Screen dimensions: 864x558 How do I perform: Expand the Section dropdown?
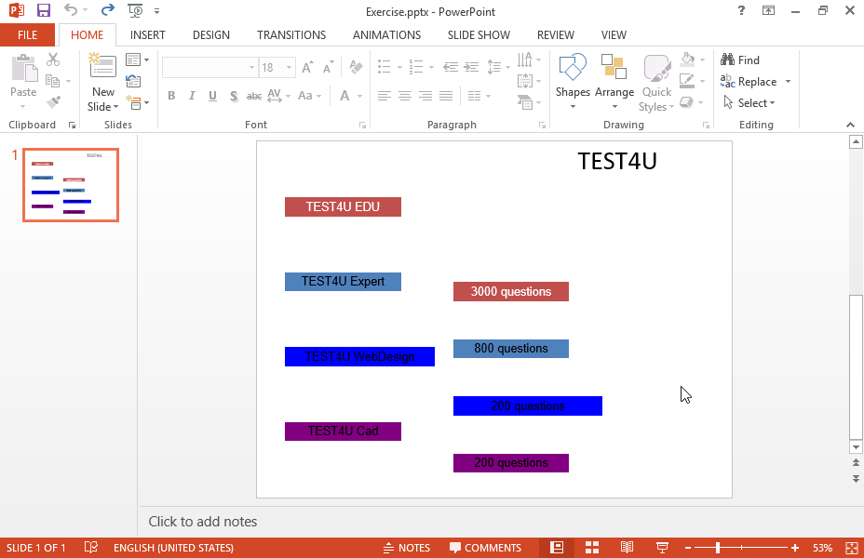[x=137, y=102]
